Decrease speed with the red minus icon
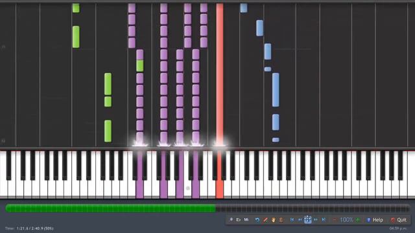 (x=335, y=220)
